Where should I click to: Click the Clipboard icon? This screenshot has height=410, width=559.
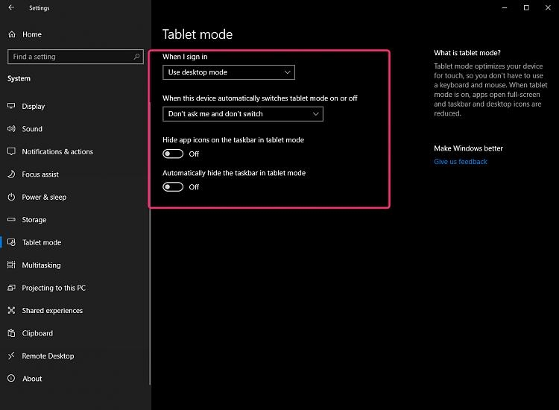(11, 333)
